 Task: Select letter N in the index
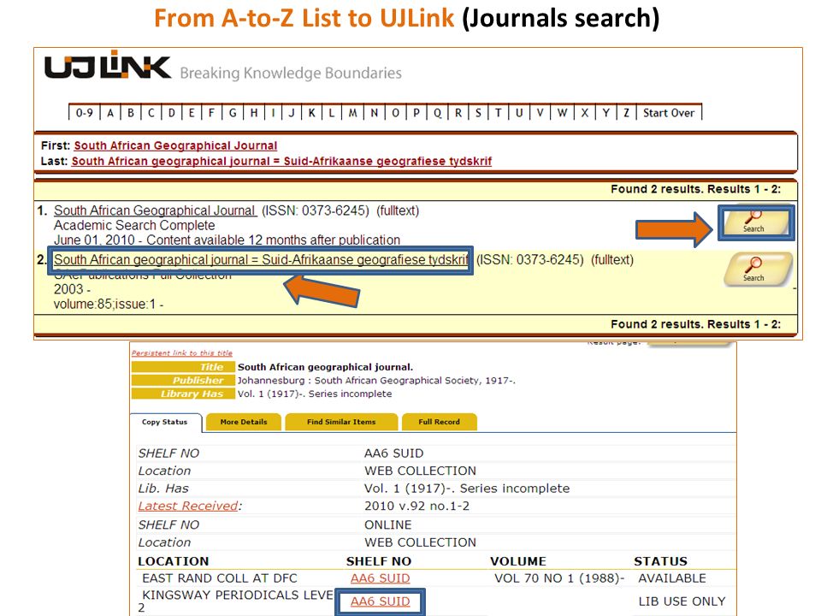click(x=375, y=113)
